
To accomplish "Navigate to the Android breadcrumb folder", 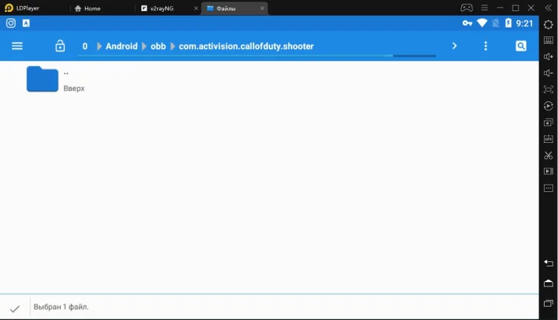I will click(x=121, y=46).
